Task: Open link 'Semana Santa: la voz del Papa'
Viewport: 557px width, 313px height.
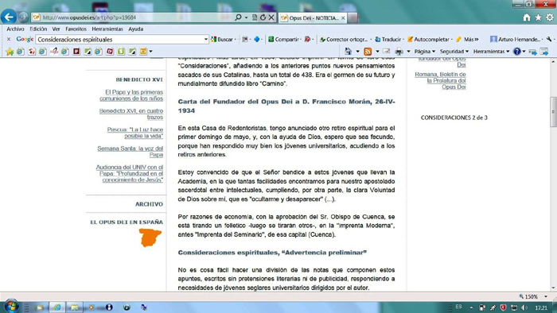Action: 130,152
